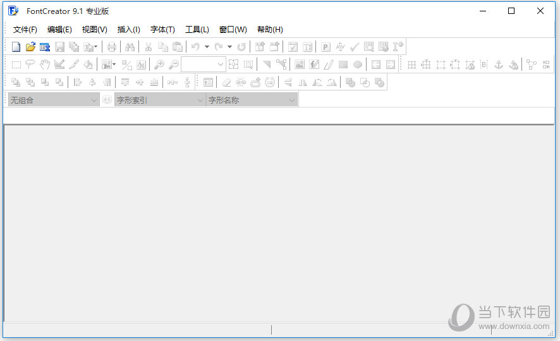This screenshot has width=560, height=341.
Task: Open the 字体(T) menu
Action: tap(162, 29)
